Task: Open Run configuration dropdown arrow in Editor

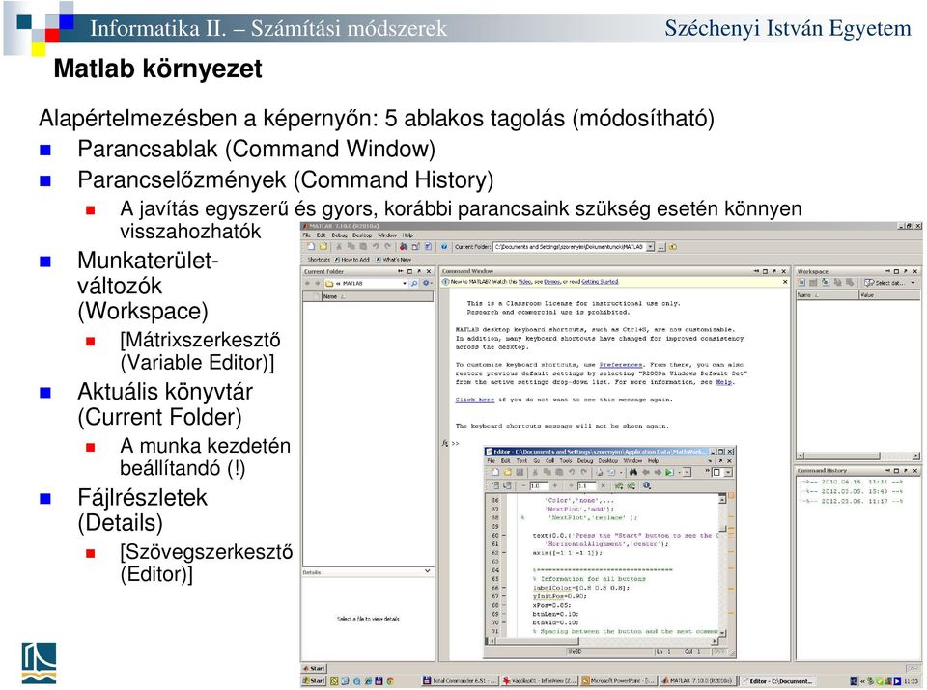Action: pyautogui.click(x=679, y=472)
